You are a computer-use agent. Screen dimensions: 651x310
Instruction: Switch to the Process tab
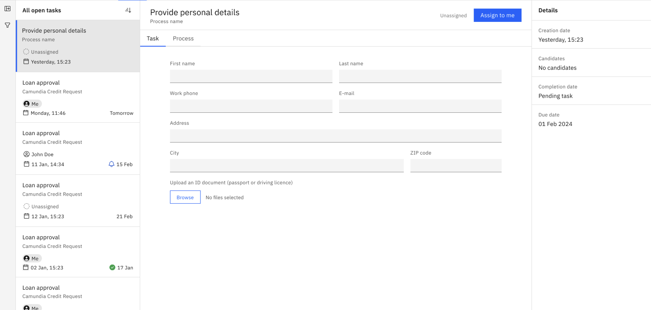pyautogui.click(x=183, y=38)
